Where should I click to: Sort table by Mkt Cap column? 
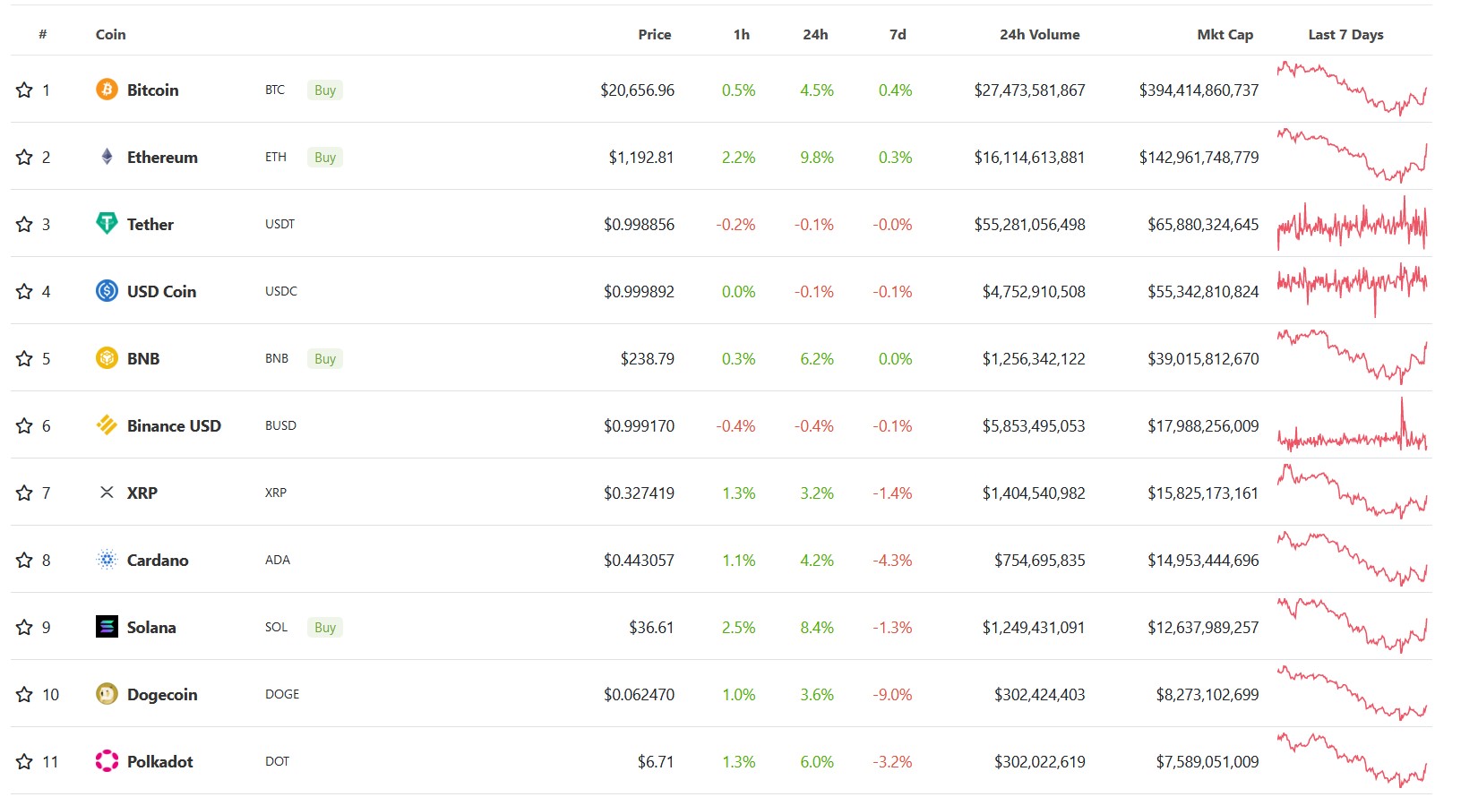1225,34
